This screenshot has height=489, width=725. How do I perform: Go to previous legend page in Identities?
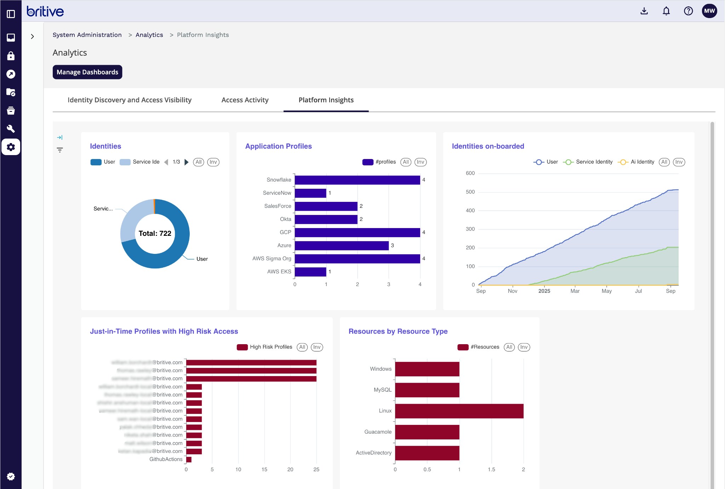click(166, 162)
